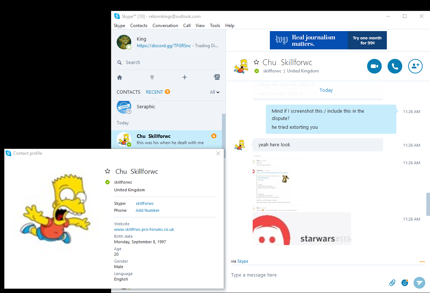Open the discord.gg/TFGRSnc mood link
The image size is (430, 293).
point(164,46)
